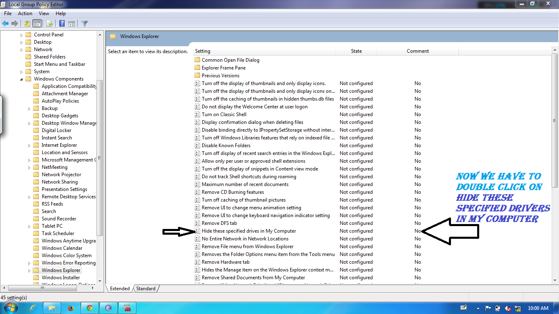Expand the Desktop tree node
The image size is (559, 314).
point(22,43)
